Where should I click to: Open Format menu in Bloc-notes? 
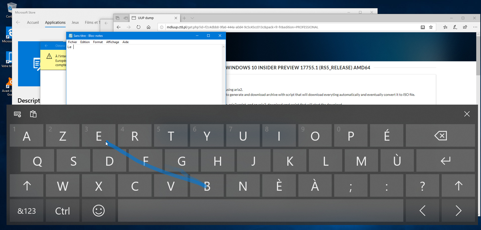pyautogui.click(x=98, y=42)
